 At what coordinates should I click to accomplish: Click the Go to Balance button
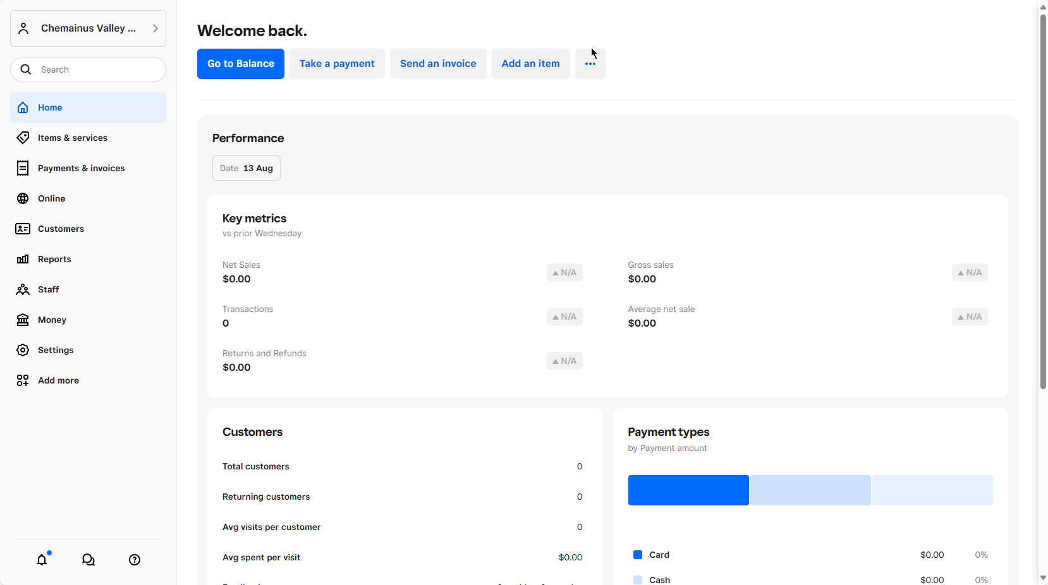click(x=240, y=63)
